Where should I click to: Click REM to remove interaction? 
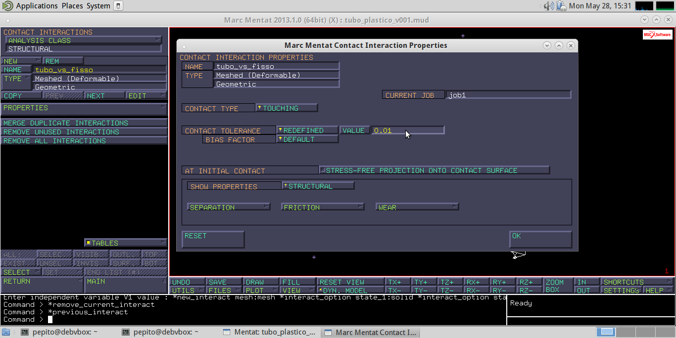coord(63,61)
